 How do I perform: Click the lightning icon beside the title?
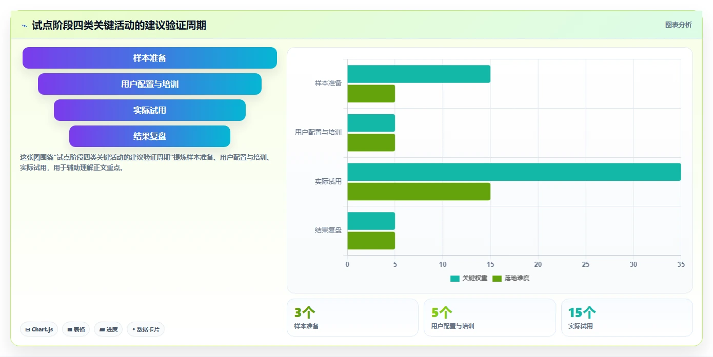tap(24, 26)
